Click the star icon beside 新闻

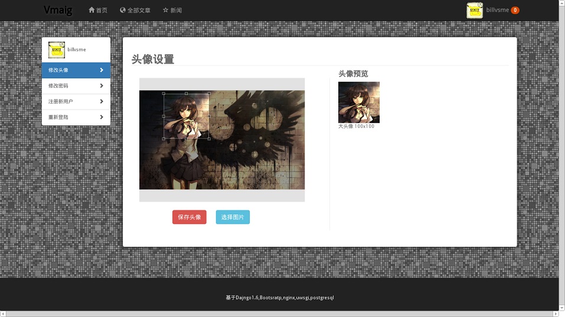tap(165, 10)
